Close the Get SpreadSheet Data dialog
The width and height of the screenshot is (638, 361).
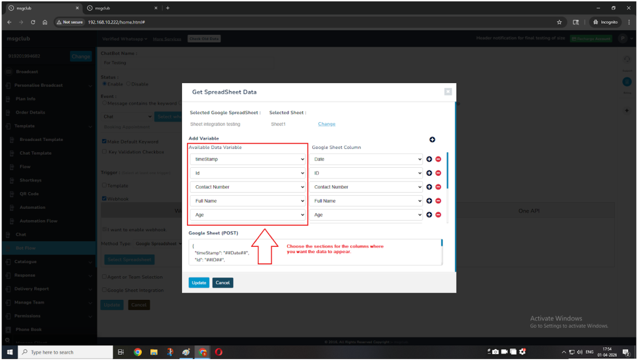447,92
